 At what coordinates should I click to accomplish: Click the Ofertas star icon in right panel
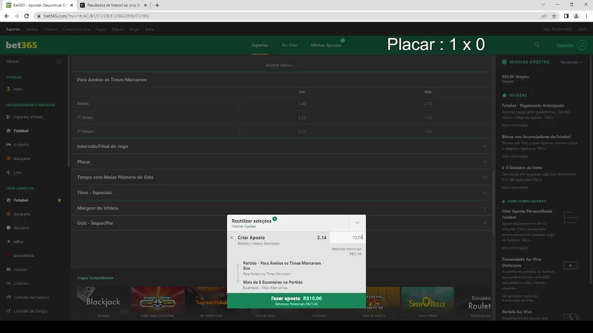(x=505, y=95)
